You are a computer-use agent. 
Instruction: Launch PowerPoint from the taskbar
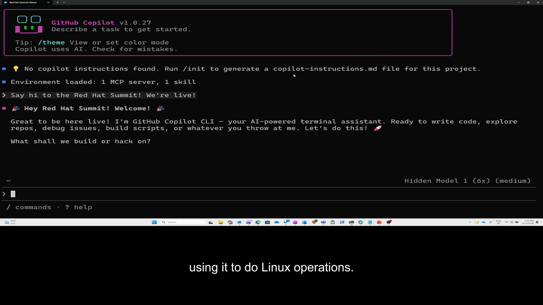click(379, 222)
